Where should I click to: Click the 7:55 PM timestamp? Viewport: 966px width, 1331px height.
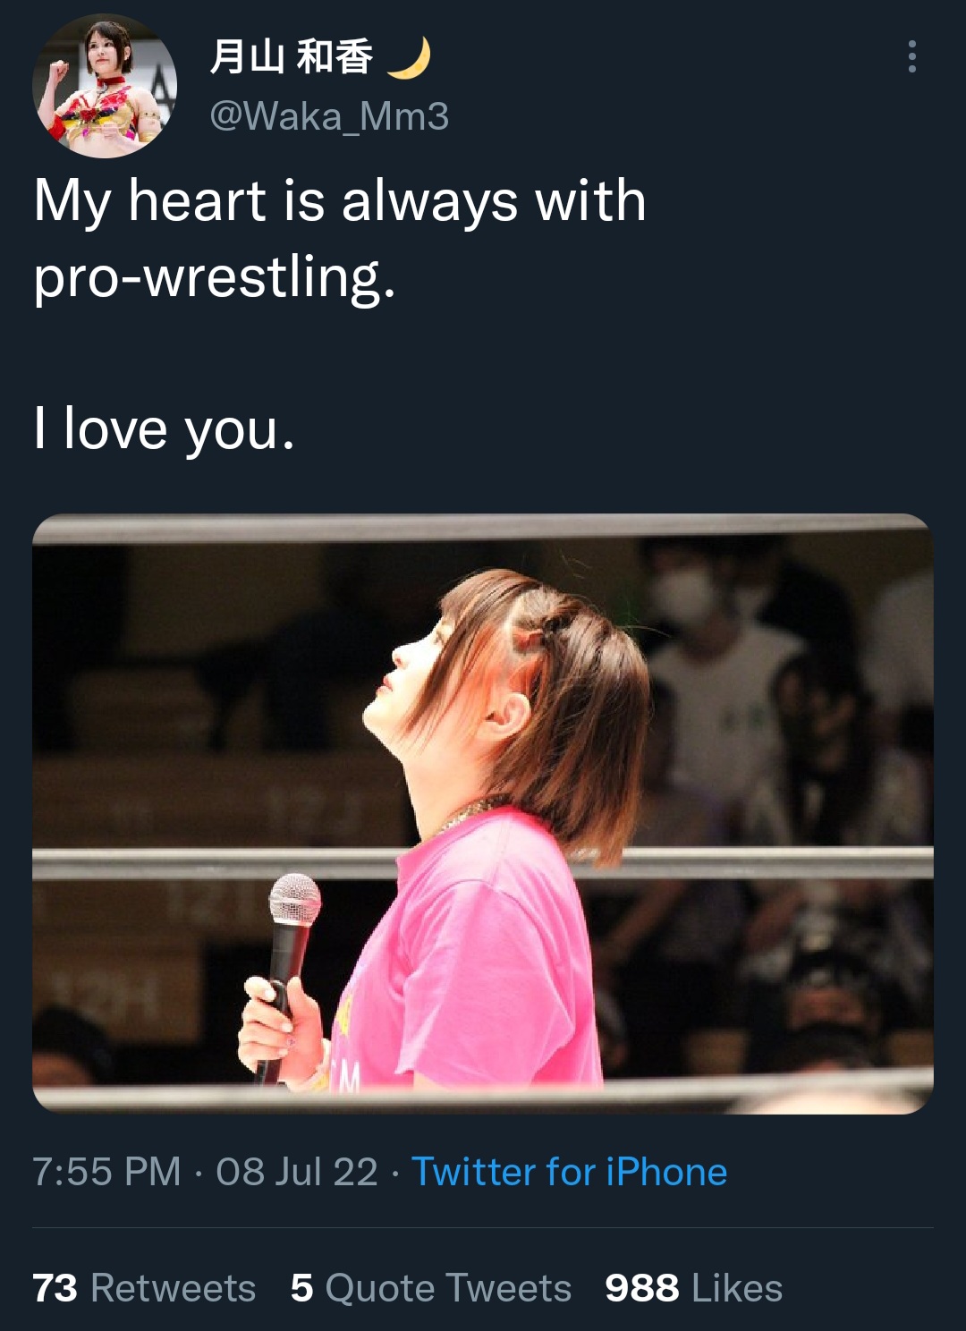[x=106, y=1172]
